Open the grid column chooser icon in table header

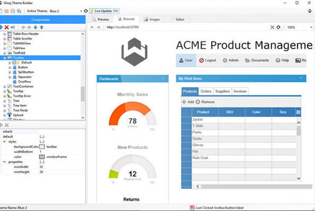coord(299,112)
